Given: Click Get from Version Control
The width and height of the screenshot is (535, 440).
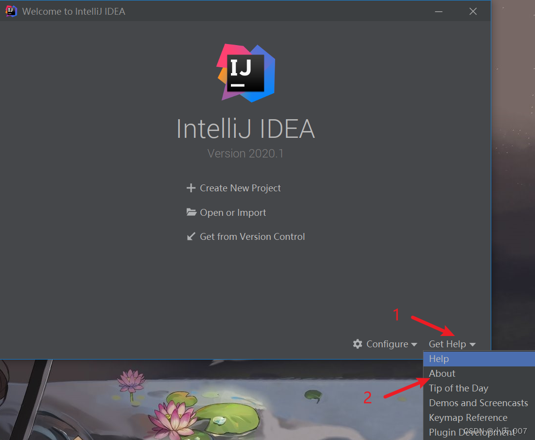Looking at the screenshot, I should tap(252, 236).
